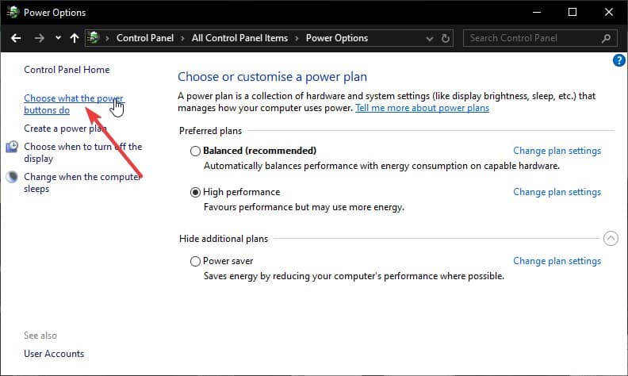
Task: Navigate to Control Panel breadcrumb
Action: (x=145, y=38)
